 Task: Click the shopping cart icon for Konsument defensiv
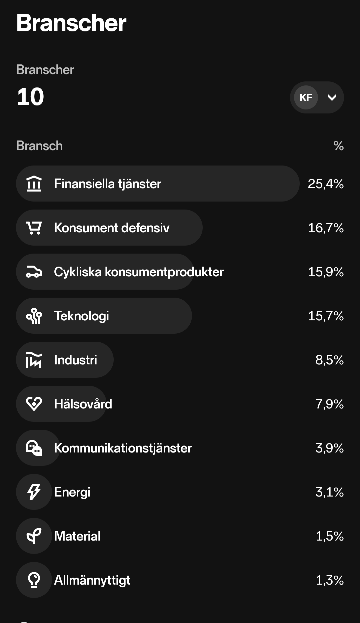pos(34,228)
